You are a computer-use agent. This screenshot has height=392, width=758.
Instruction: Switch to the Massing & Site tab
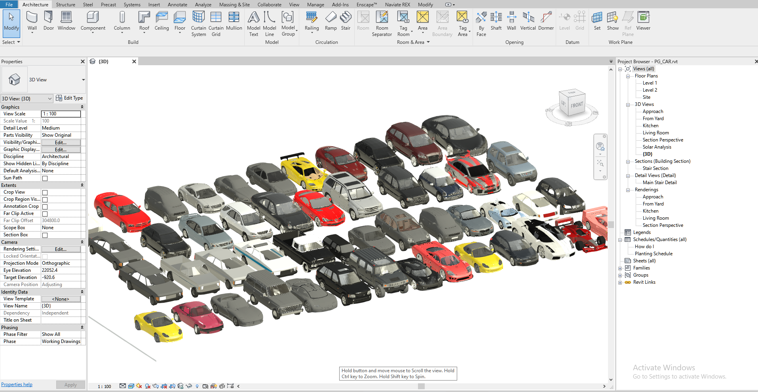click(x=234, y=5)
